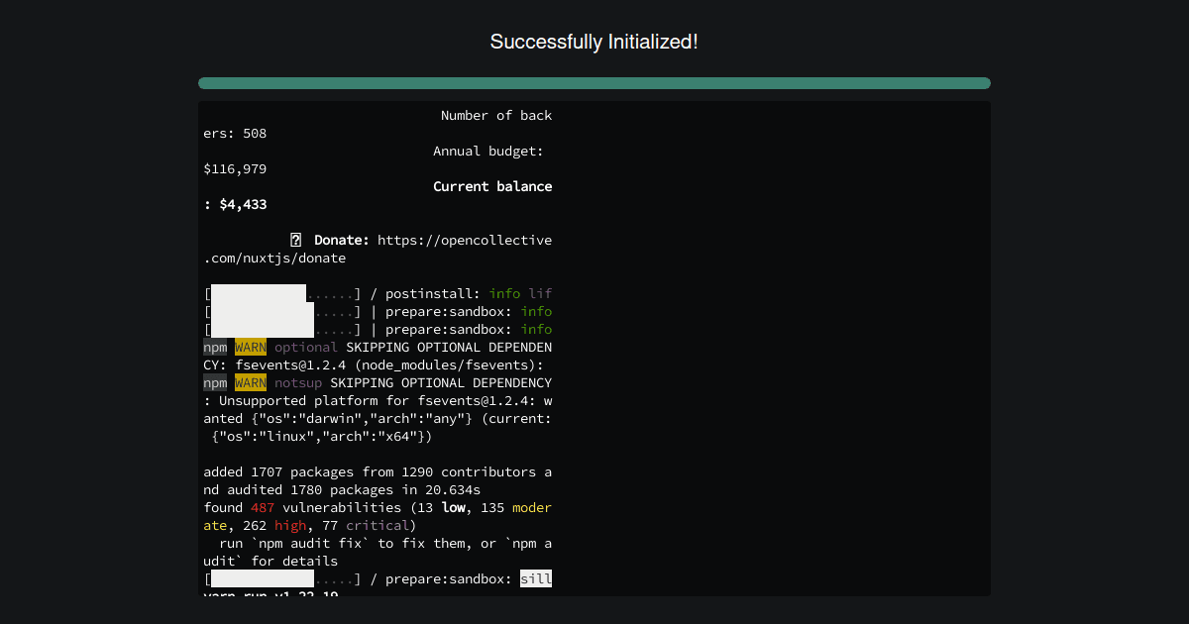Click the teal progress bar above the terminal
Screen dimensions: 1189x624
click(x=594, y=83)
